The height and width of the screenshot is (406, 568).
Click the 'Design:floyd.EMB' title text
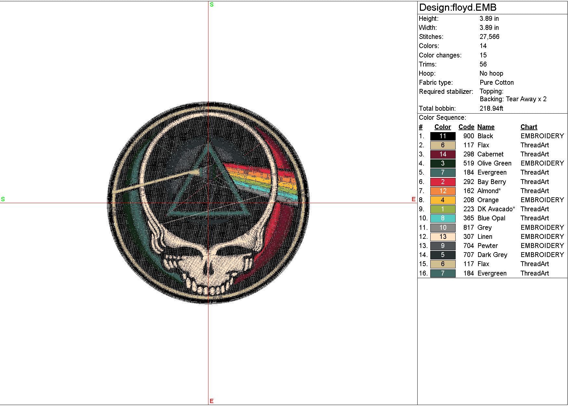tap(458, 7)
